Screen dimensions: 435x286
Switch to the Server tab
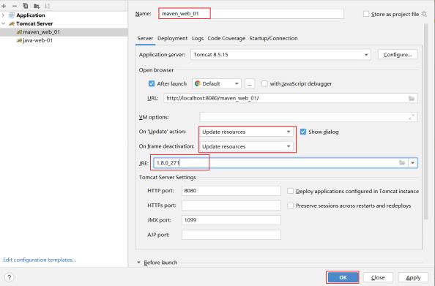(x=145, y=39)
